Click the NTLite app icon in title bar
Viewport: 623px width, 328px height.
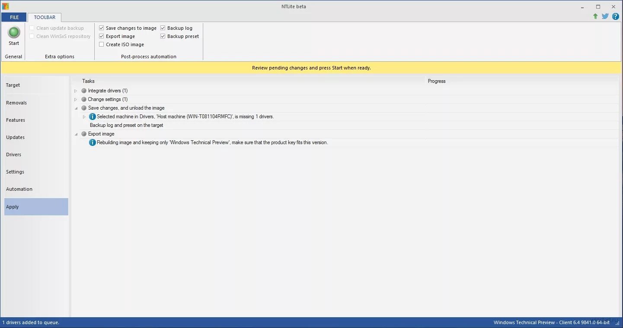point(5,6)
